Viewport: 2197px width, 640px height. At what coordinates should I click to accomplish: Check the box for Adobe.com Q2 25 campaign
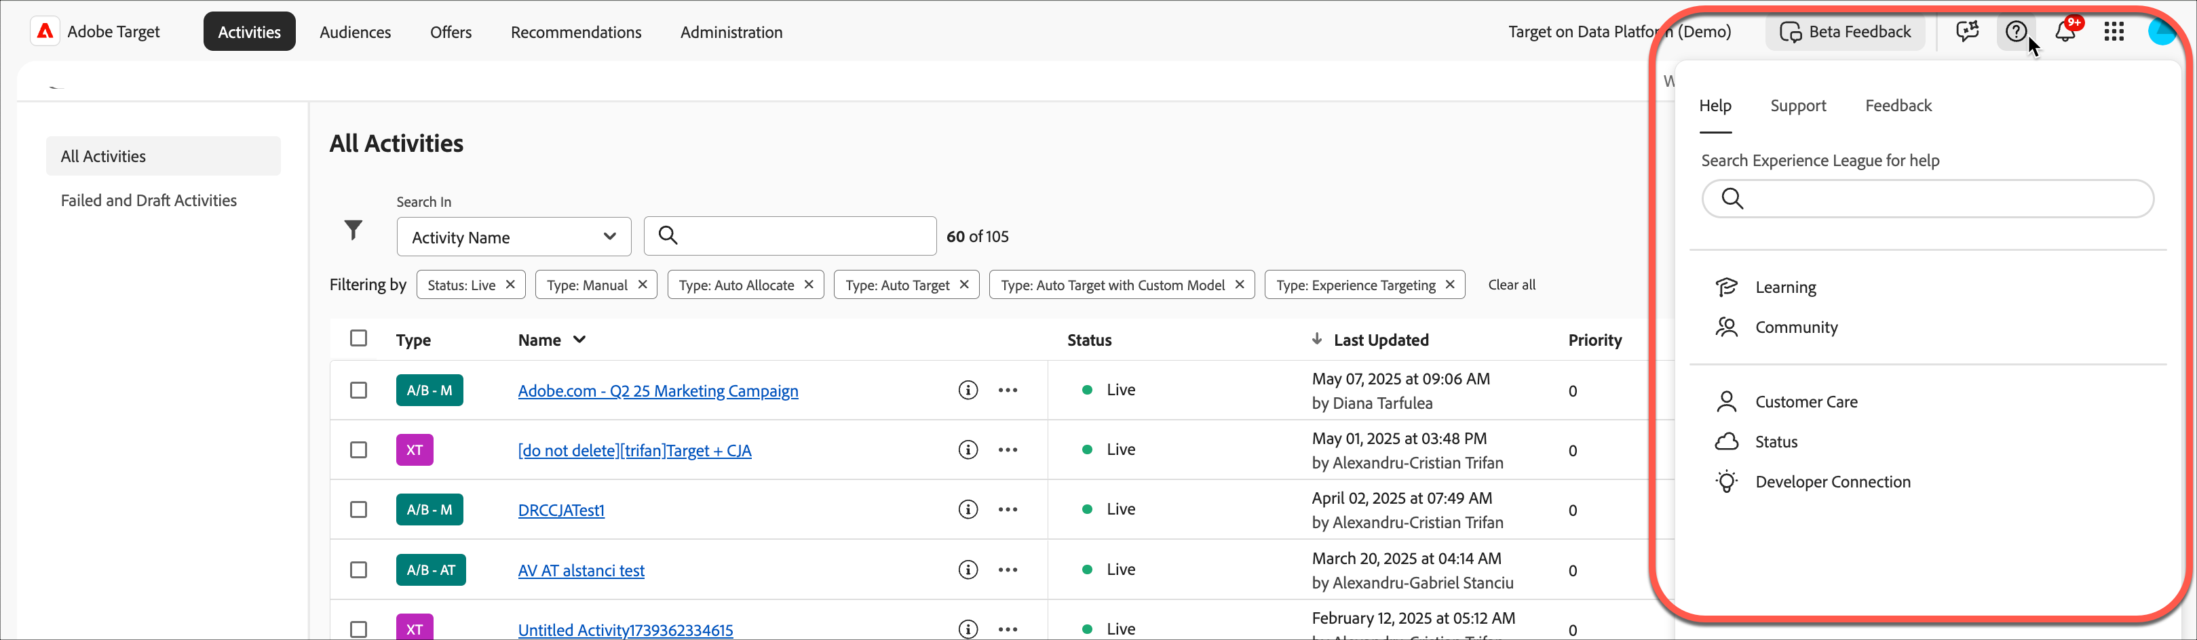point(358,391)
